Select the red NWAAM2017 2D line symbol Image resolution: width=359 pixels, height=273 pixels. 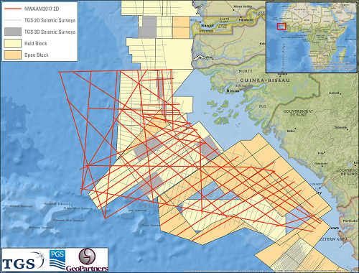click(13, 9)
